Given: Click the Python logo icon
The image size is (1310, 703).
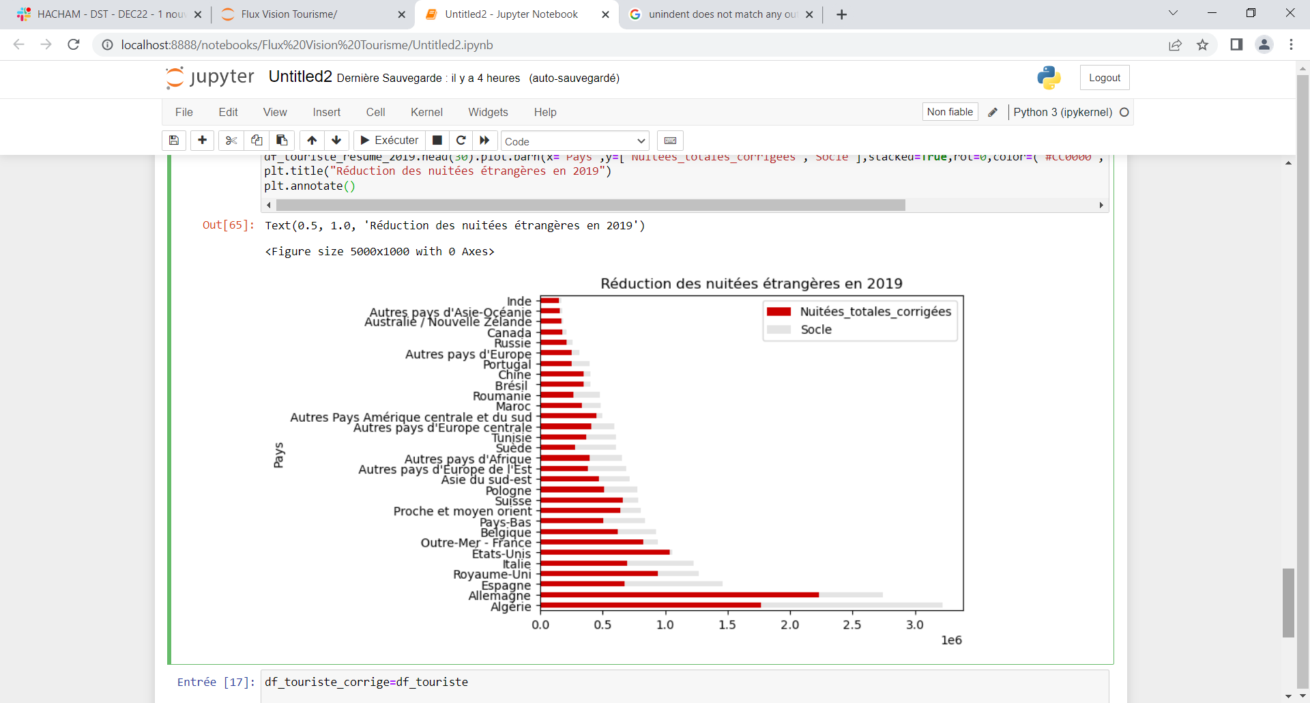Looking at the screenshot, I should point(1049,78).
